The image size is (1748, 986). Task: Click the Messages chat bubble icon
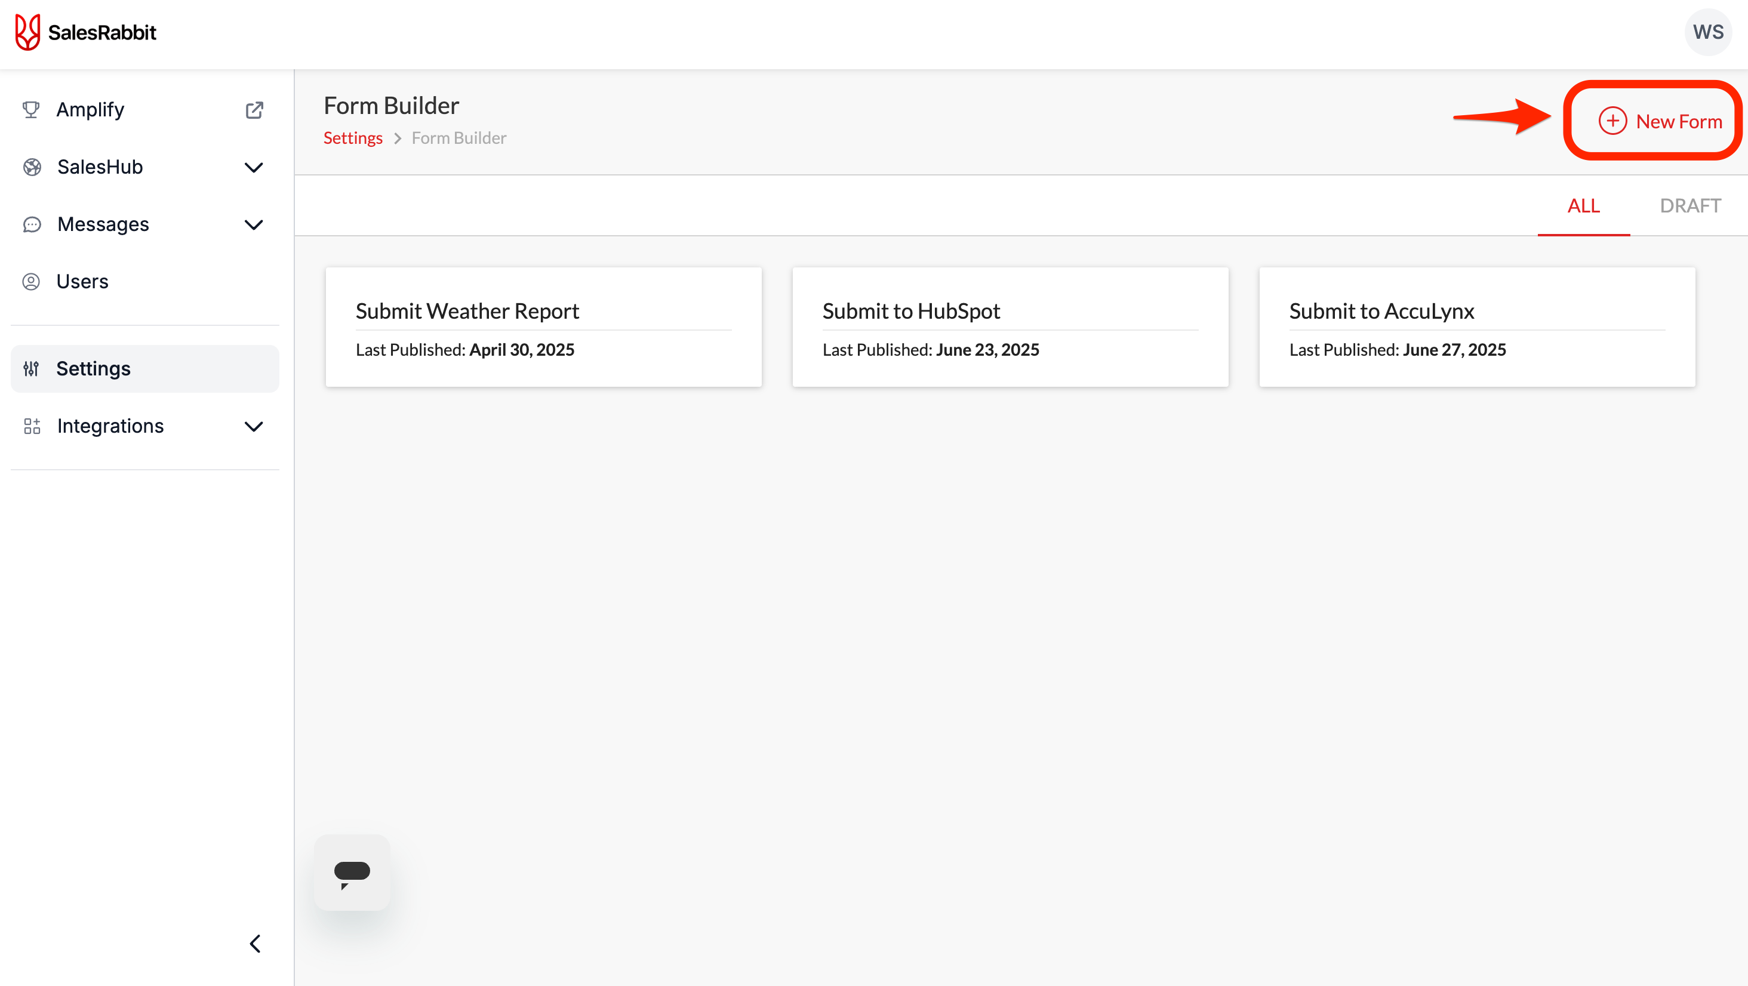tap(32, 224)
